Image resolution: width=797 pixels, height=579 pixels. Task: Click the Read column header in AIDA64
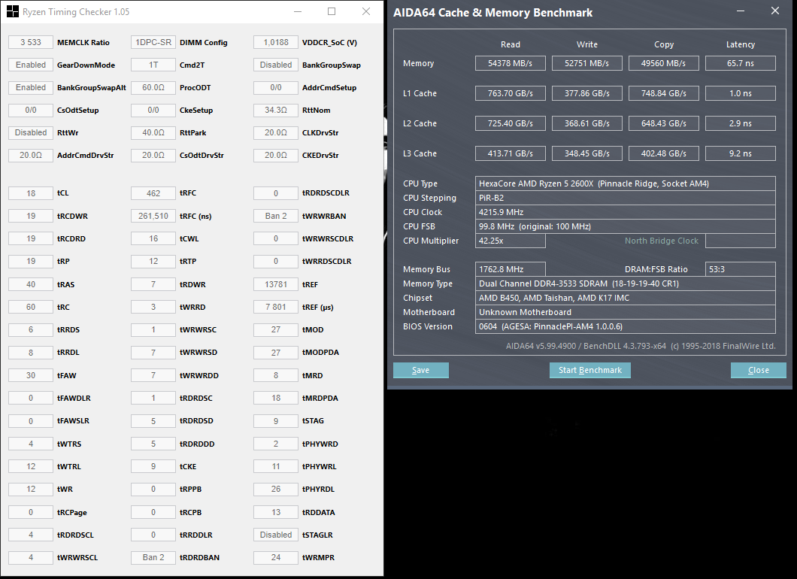pyautogui.click(x=511, y=44)
